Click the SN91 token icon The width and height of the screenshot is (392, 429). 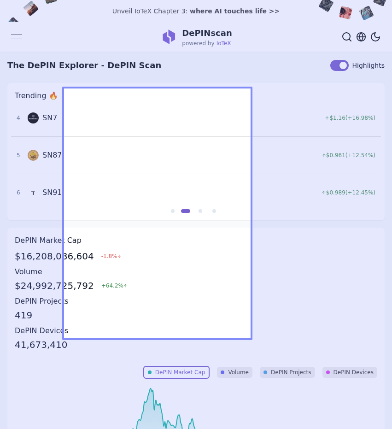coord(33,193)
